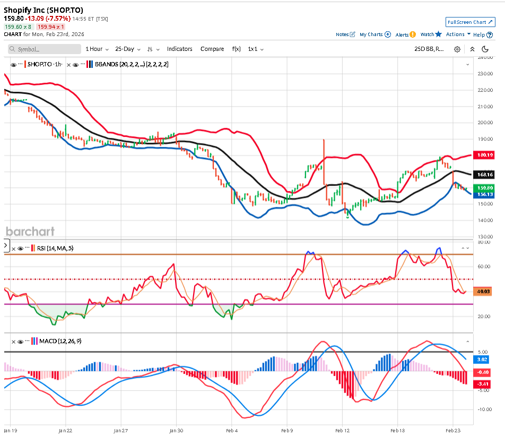Open the Compare menu
This screenshot has height=436, width=505.
coord(212,49)
